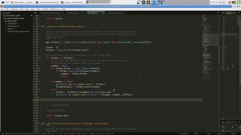
Task: Select devember_2018 folder in sidebar
Action: [13, 16]
